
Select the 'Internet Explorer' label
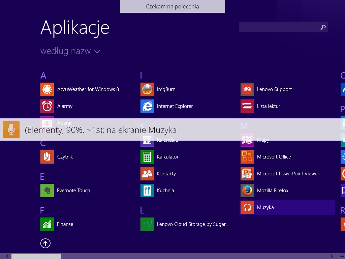click(175, 106)
